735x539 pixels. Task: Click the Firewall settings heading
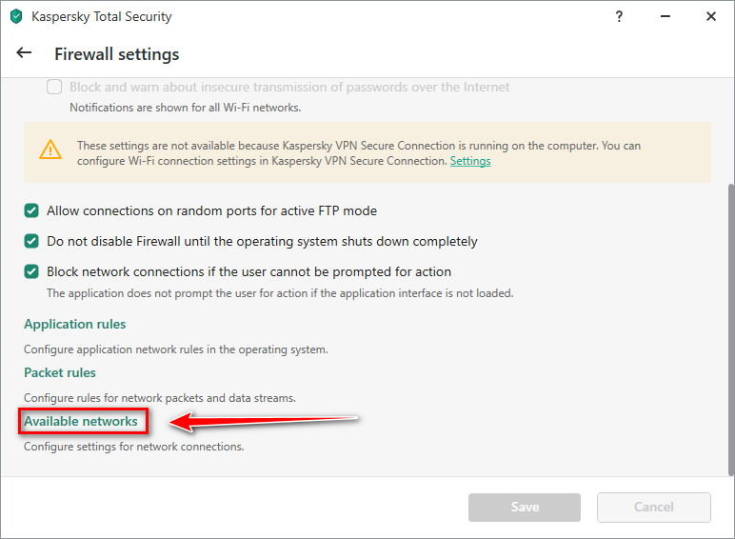click(x=117, y=54)
